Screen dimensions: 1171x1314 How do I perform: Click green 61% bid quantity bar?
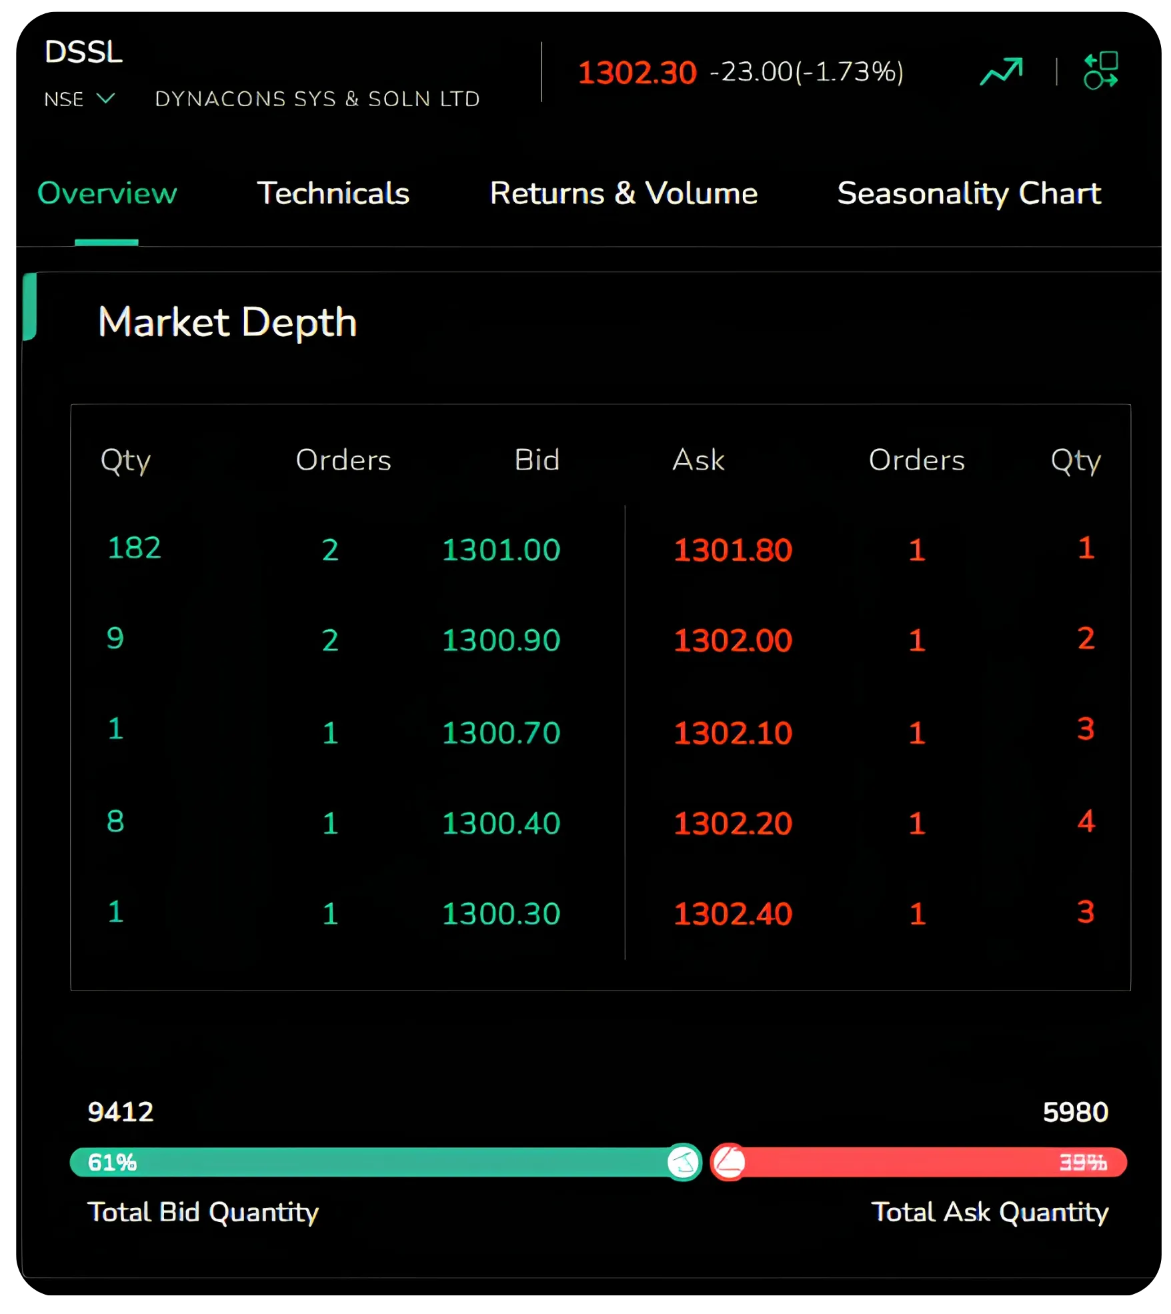point(385,1163)
